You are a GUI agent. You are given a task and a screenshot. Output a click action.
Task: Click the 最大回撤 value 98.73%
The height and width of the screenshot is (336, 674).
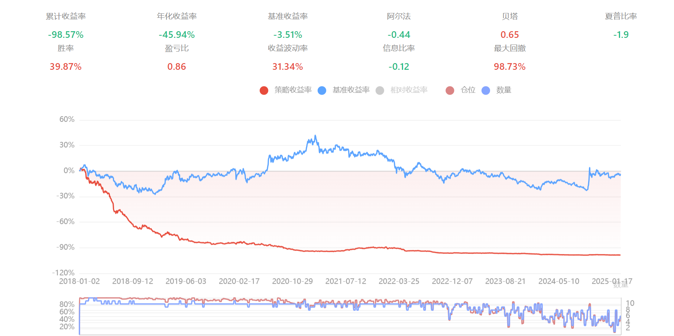click(509, 67)
